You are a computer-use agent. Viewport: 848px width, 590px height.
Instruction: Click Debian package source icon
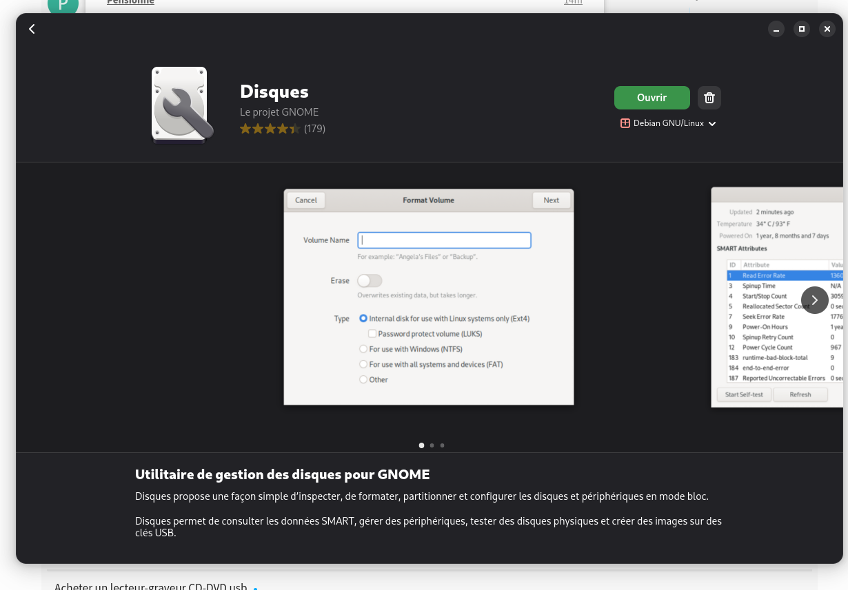click(x=625, y=123)
